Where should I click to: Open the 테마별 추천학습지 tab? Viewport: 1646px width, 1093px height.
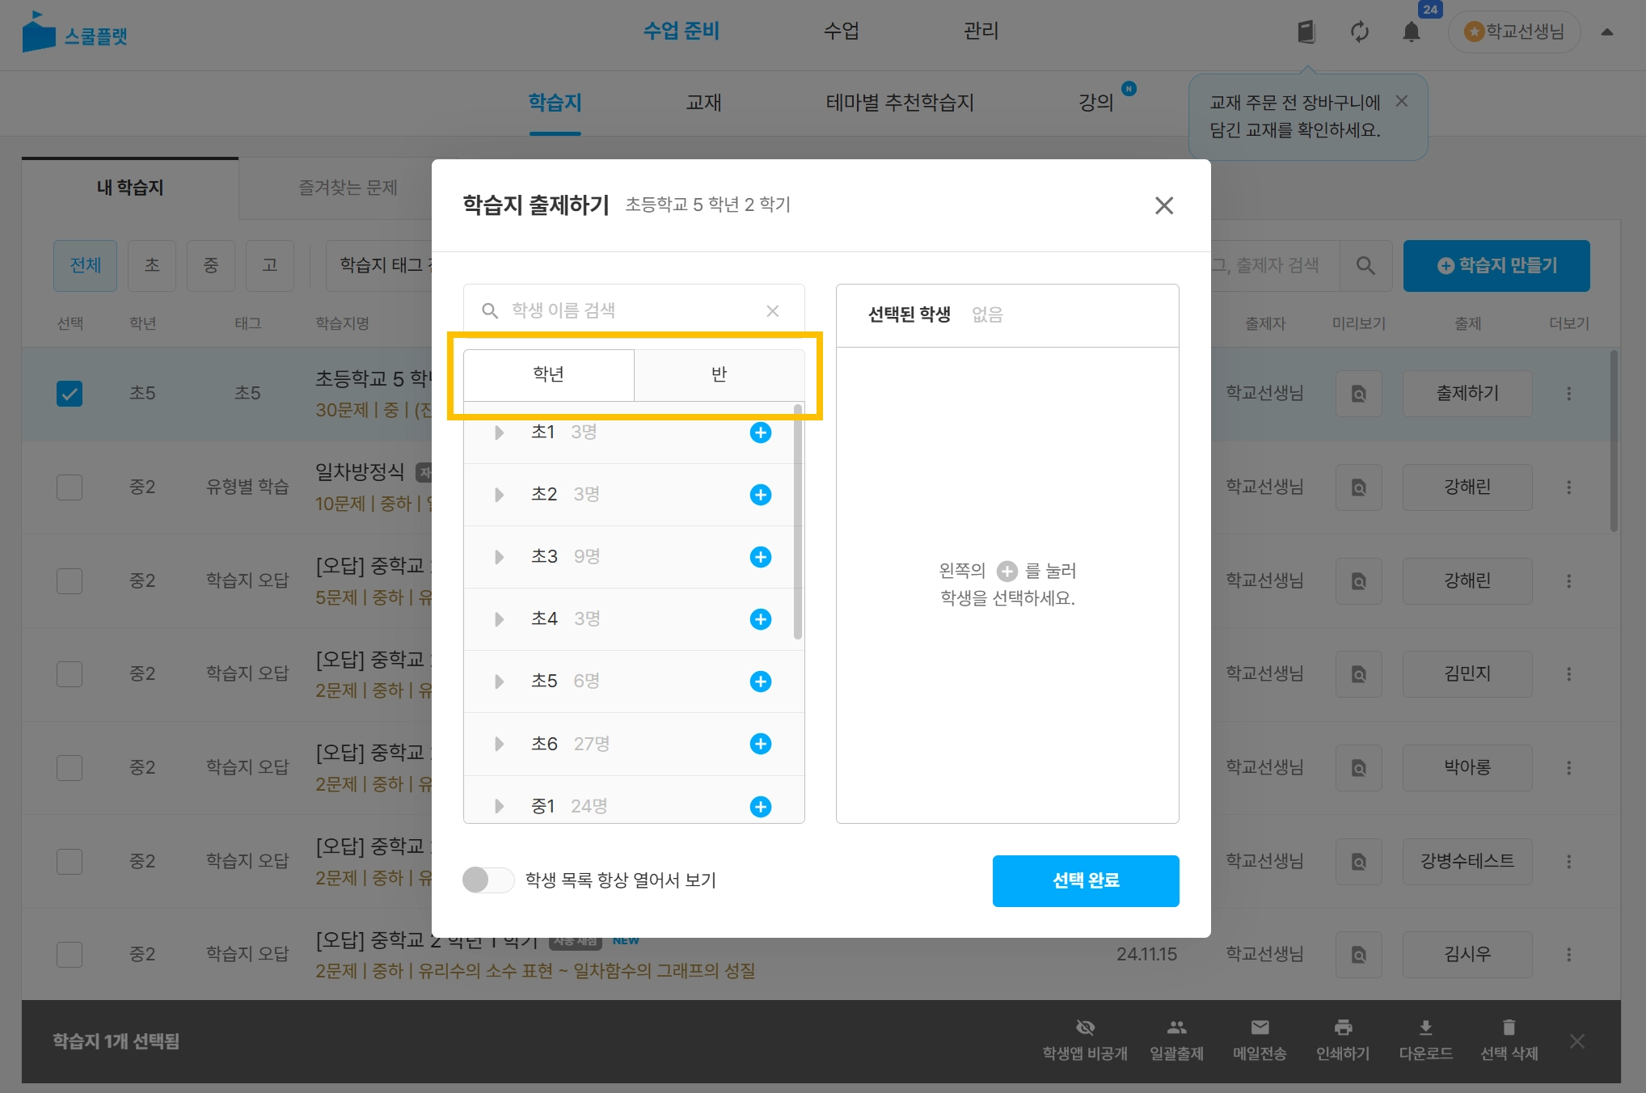point(899,103)
